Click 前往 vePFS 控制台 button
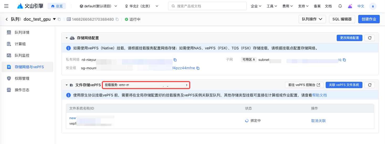The image size is (385, 144). point(304,85)
